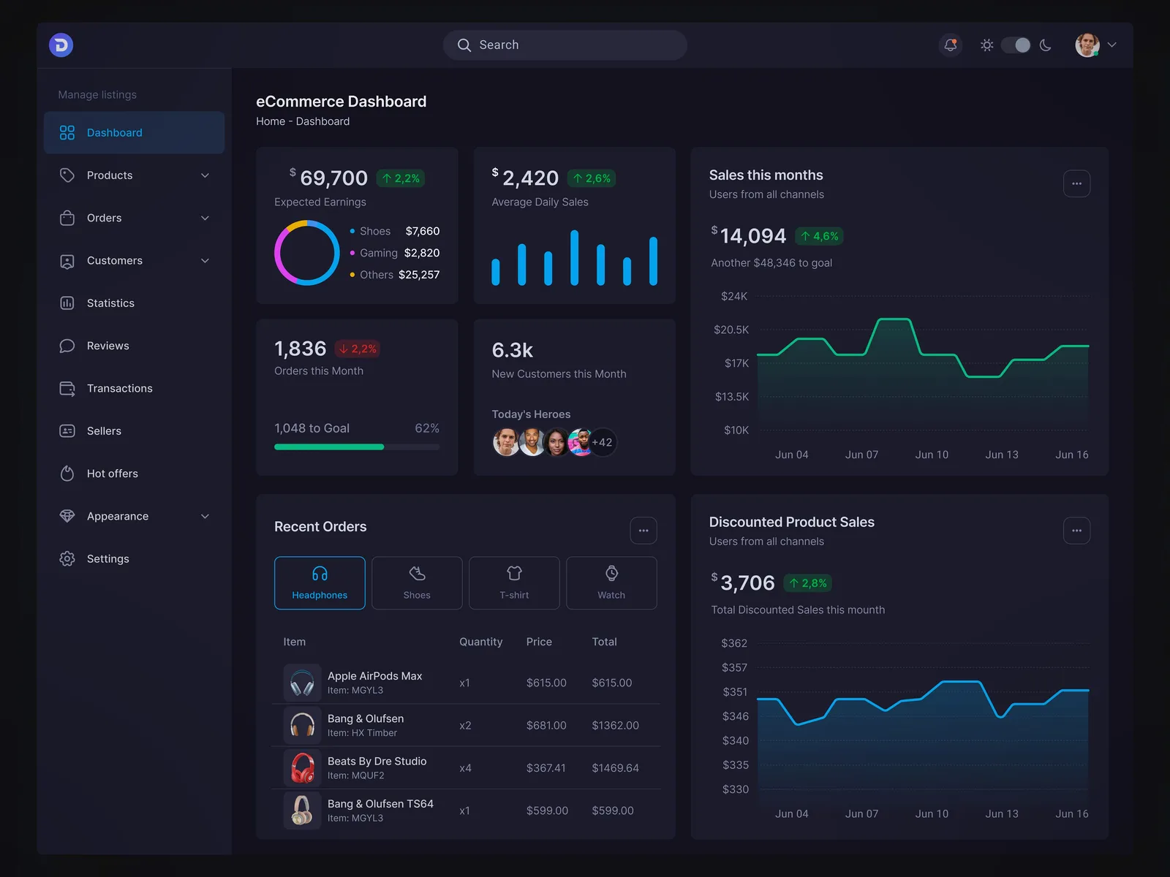Click the Statistics chart icon

[x=67, y=303]
